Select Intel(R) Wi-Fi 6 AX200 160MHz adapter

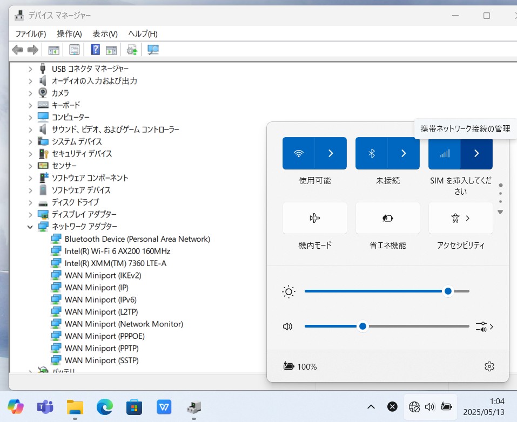pyautogui.click(x=117, y=251)
